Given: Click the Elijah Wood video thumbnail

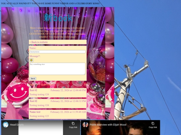Looking at the screenshot, I should tap(120, 128).
